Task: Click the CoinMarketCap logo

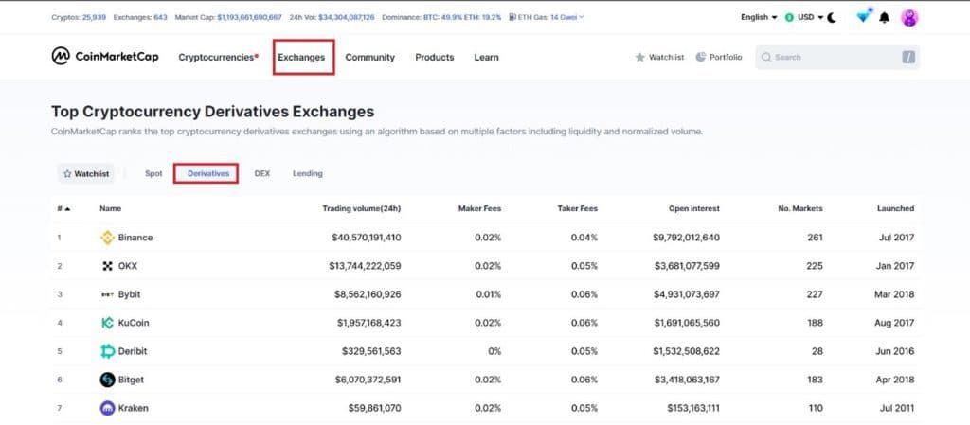Action: pos(104,56)
